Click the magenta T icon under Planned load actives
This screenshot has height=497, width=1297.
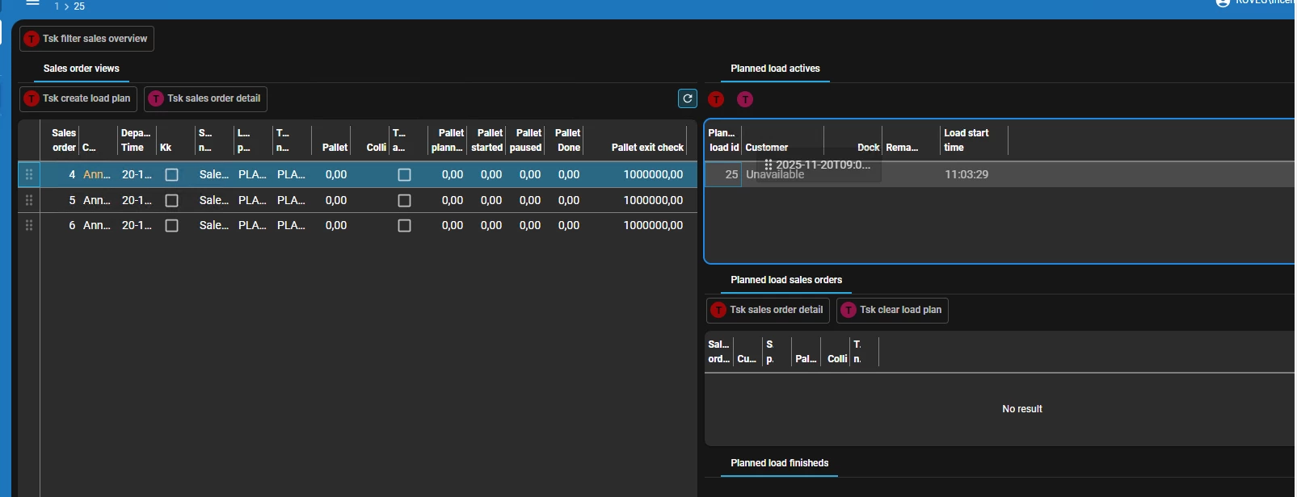(x=745, y=99)
